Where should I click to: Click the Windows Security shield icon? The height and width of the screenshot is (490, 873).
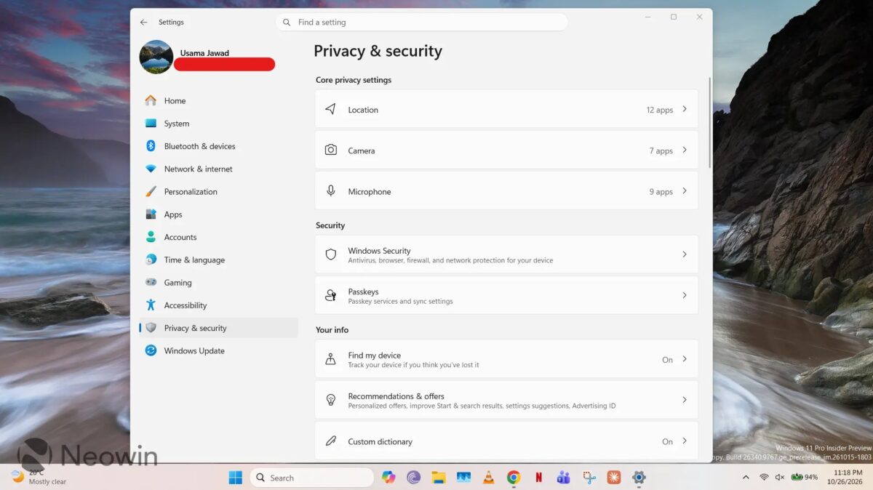(x=330, y=254)
